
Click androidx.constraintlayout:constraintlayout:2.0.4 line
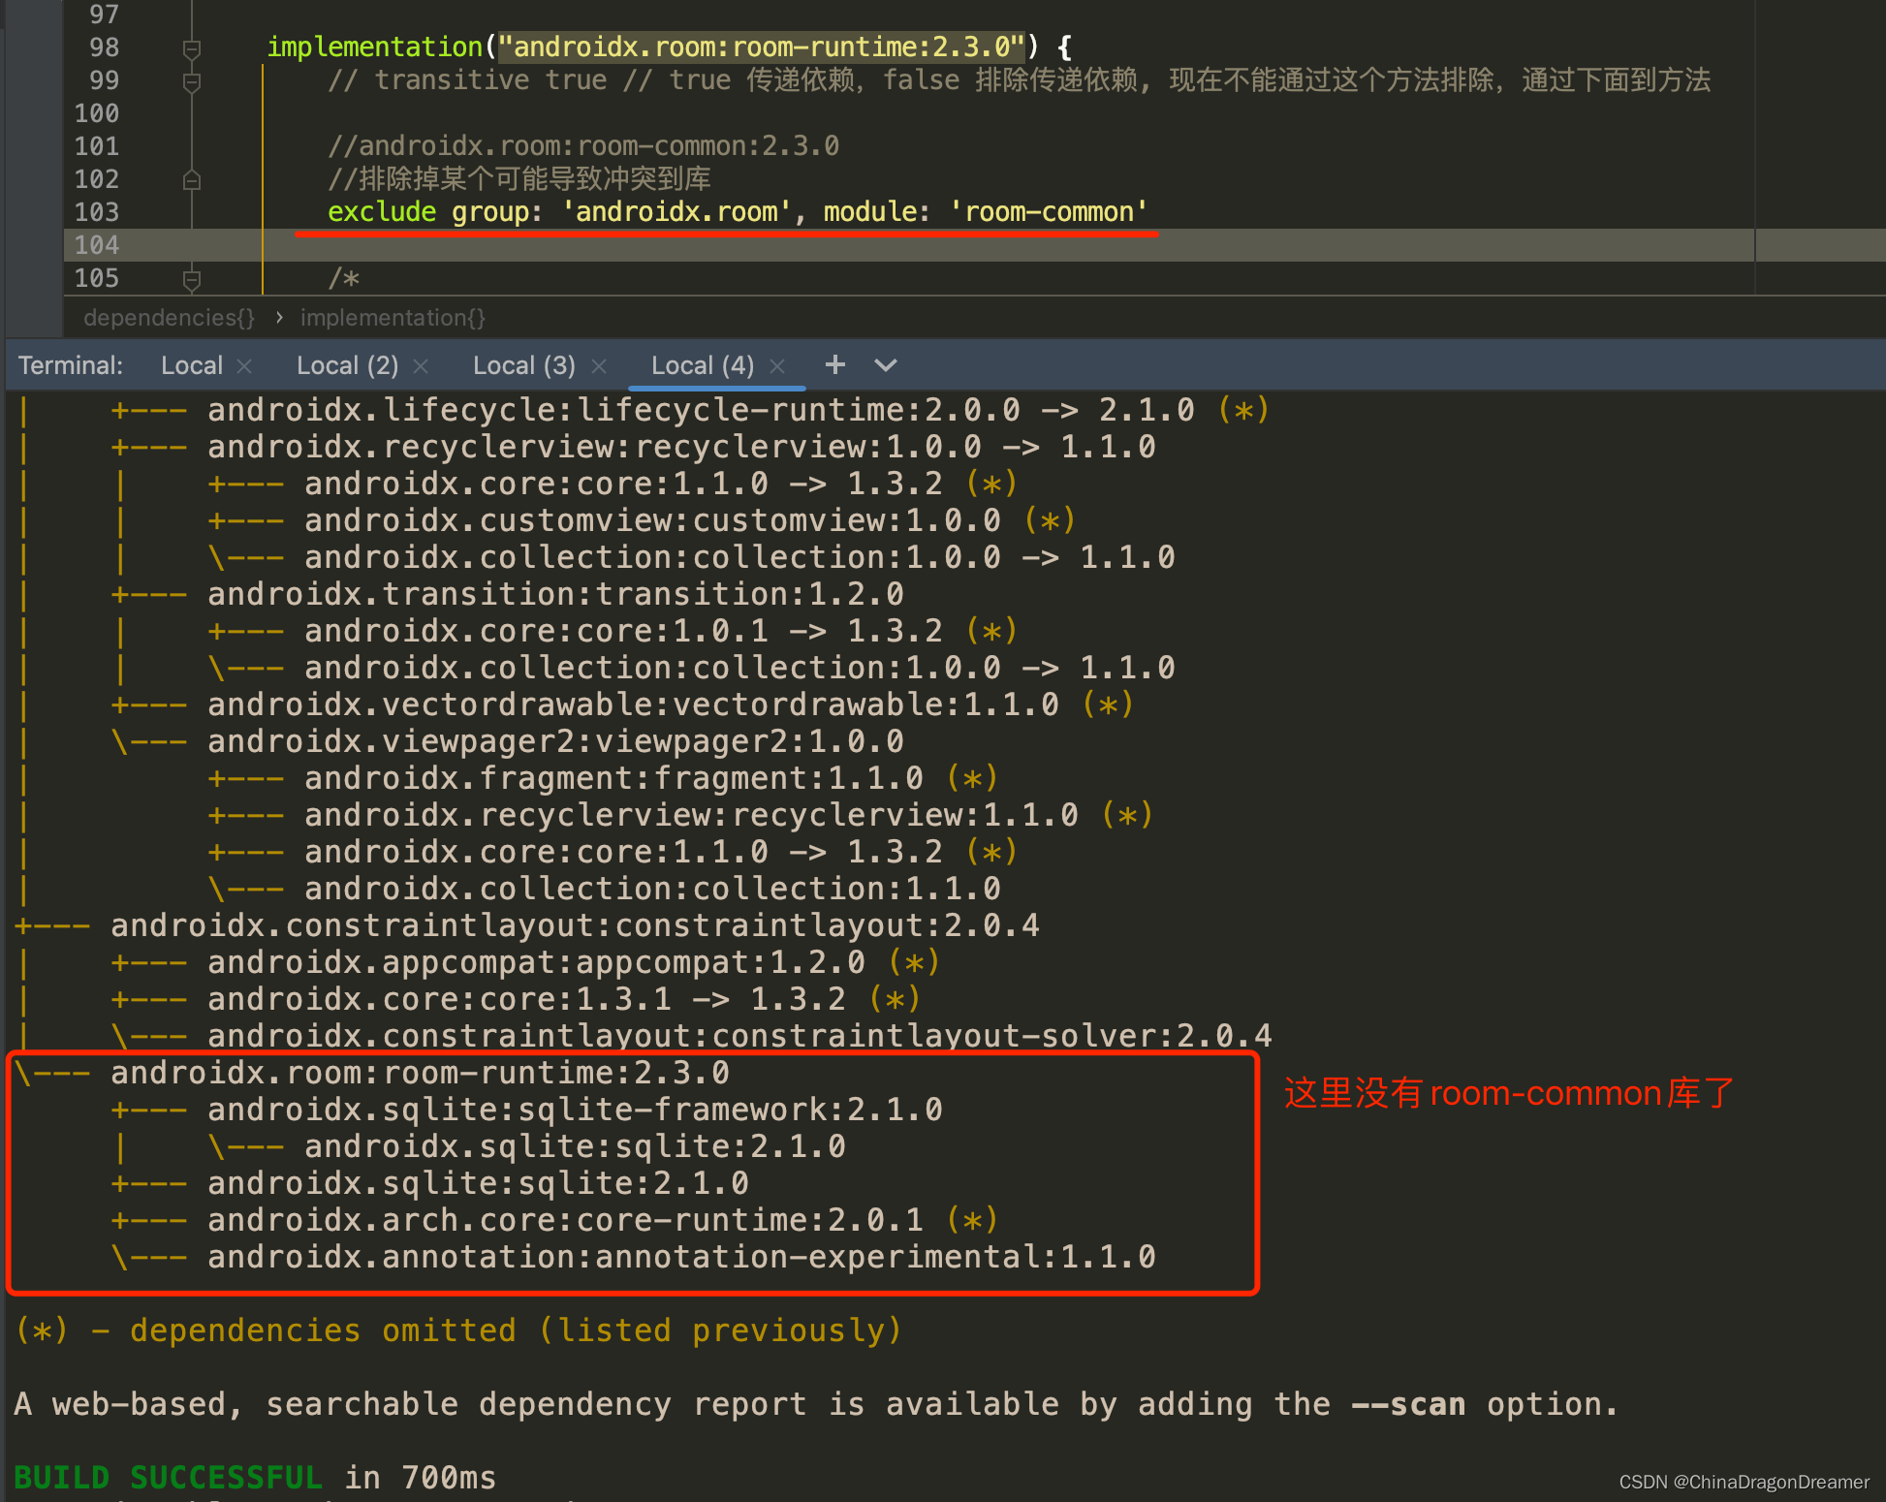pyautogui.click(x=575, y=925)
